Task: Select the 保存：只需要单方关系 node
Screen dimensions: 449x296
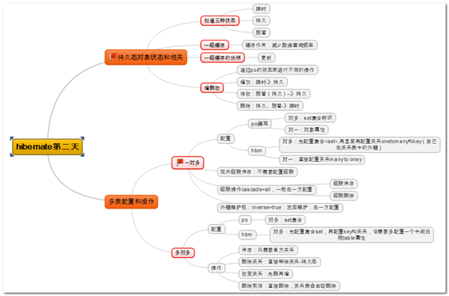Action: [268, 250]
